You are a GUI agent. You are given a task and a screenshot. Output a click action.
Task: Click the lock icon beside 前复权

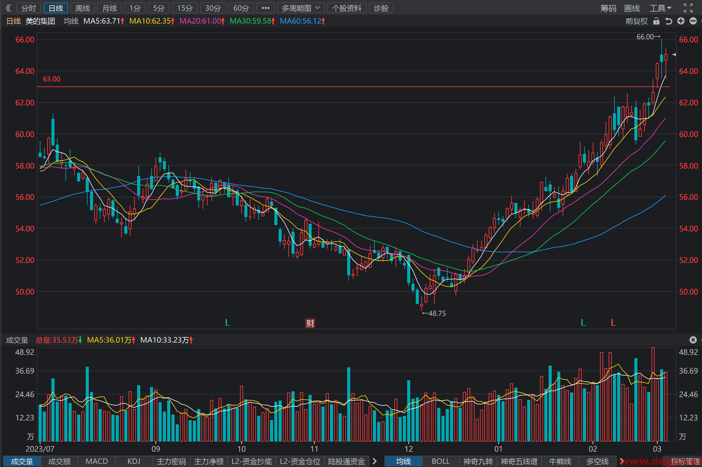point(656,21)
